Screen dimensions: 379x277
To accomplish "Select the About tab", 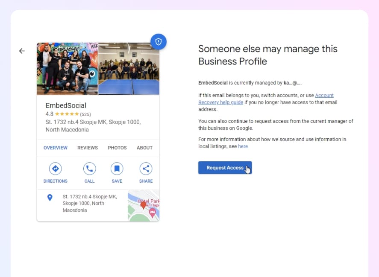I will (144, 148).
